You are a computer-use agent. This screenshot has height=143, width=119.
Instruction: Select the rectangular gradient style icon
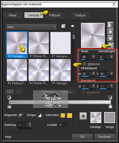pos(110,32)
